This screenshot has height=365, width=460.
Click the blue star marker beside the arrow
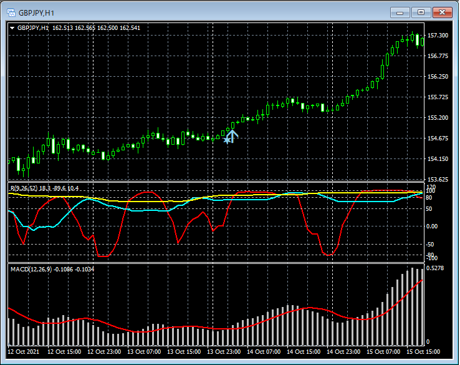coord(227,140)
